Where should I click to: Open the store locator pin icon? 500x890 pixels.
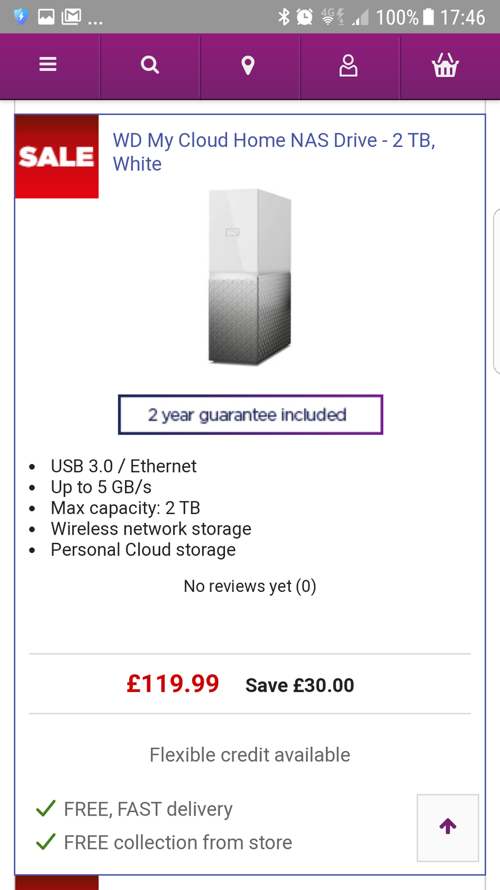[248, 65]
